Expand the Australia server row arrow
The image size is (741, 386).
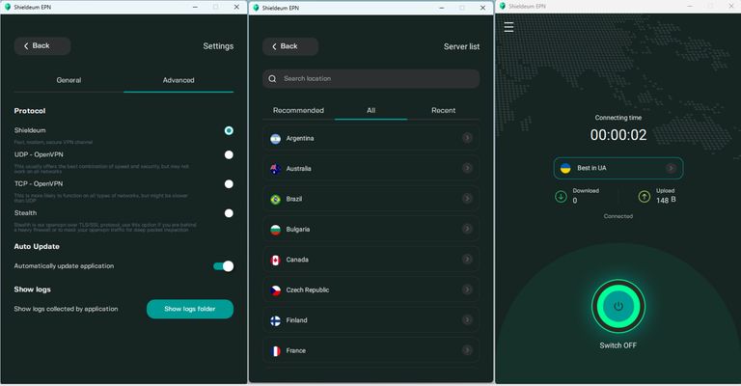[x=467, y=168]
